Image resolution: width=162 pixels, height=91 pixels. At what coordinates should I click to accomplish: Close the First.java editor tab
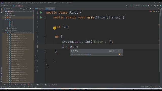54,9
